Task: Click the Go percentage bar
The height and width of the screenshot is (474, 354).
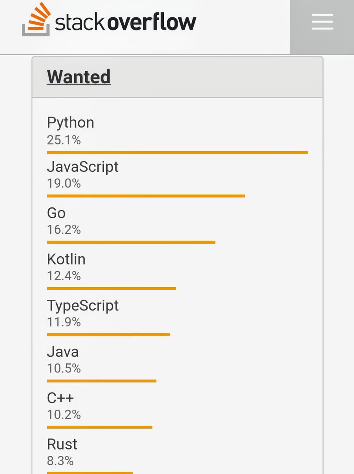Action: point(130,242)
